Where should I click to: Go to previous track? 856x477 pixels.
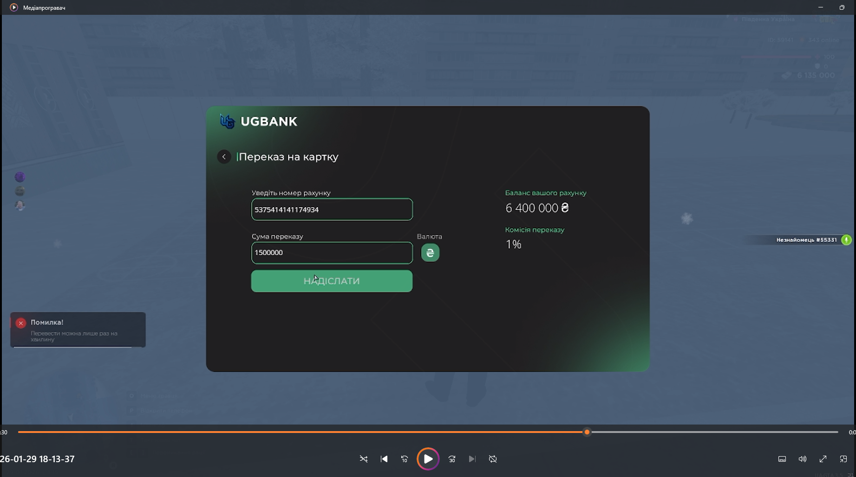(x=384, y=459)
